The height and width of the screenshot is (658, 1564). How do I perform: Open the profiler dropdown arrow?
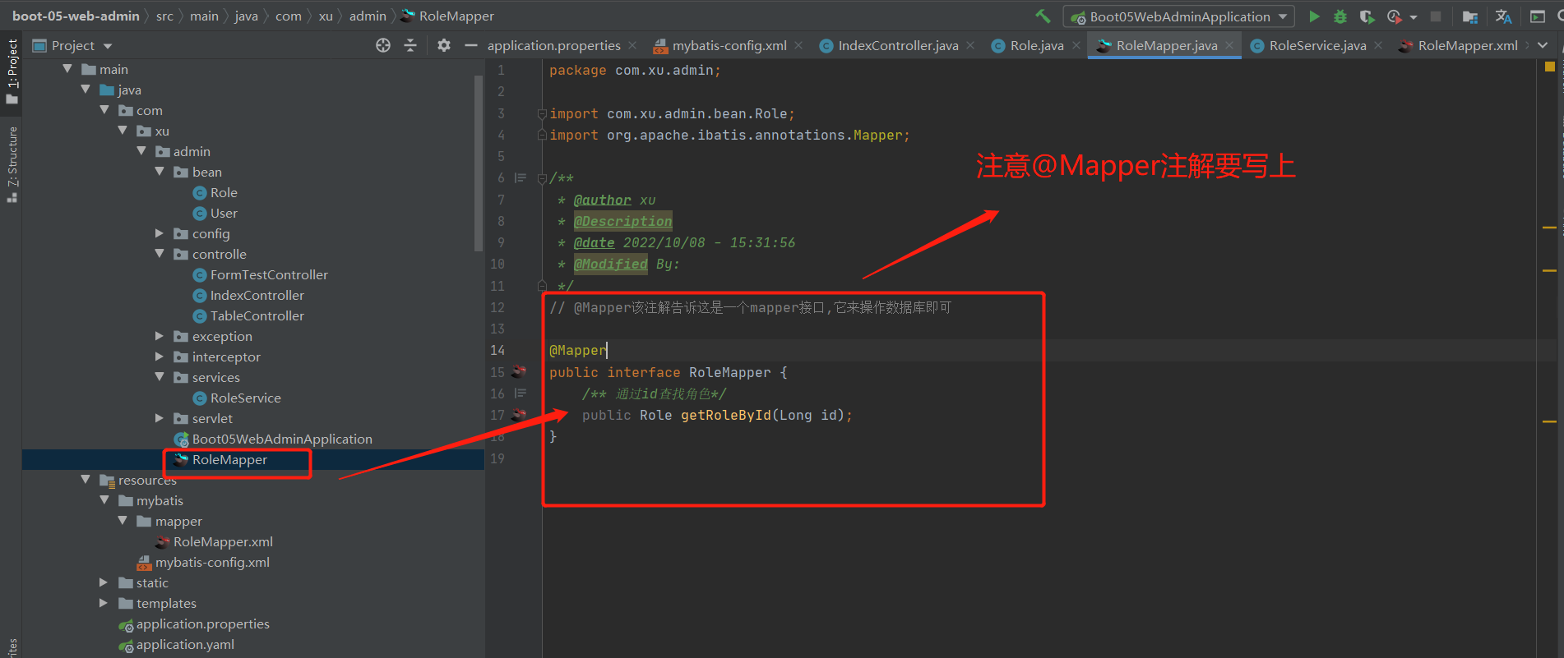tap(1414, 17)
